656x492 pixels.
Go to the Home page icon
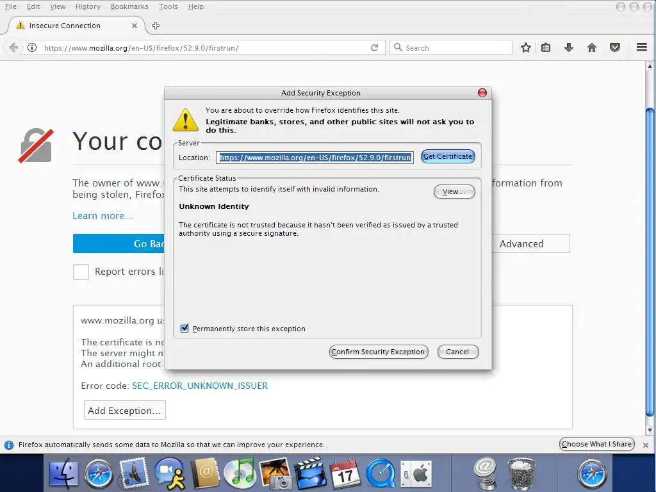(591, 47)
